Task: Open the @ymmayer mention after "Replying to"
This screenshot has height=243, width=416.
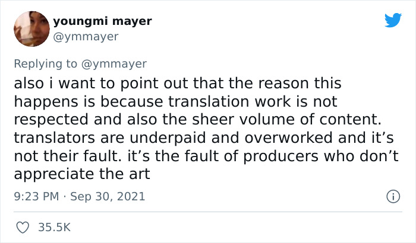Action: tap(117, 63)
